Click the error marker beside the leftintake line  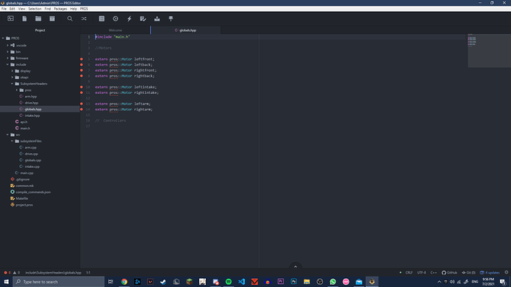pos(81,87)
